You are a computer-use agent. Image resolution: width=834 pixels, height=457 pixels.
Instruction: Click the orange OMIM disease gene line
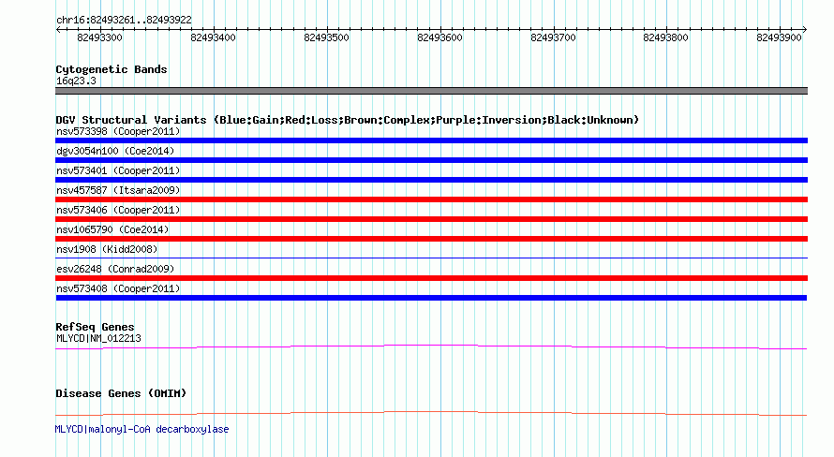coord(431,413)
